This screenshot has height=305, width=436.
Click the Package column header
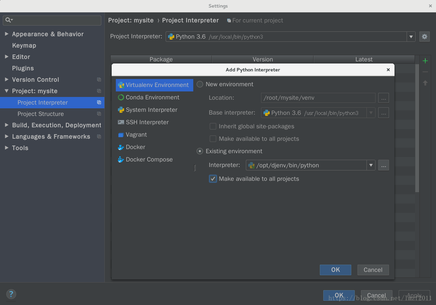161,59
